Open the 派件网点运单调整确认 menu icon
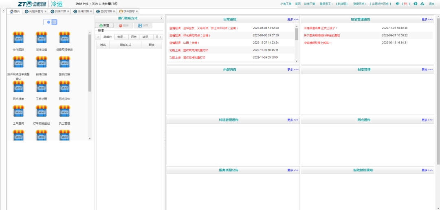 click(18, 62)
